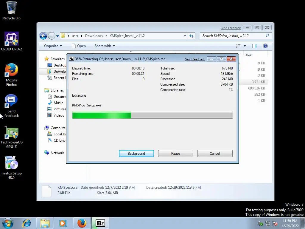Click the network tray icon
Screen dimensions: 305x229
tap(268, 223)
